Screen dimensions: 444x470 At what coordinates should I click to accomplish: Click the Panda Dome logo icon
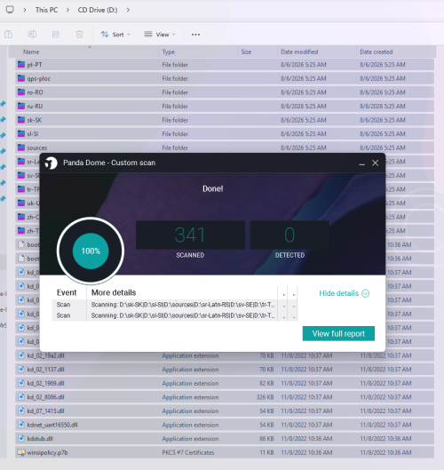pyautogui.click(x=52, y=163)
